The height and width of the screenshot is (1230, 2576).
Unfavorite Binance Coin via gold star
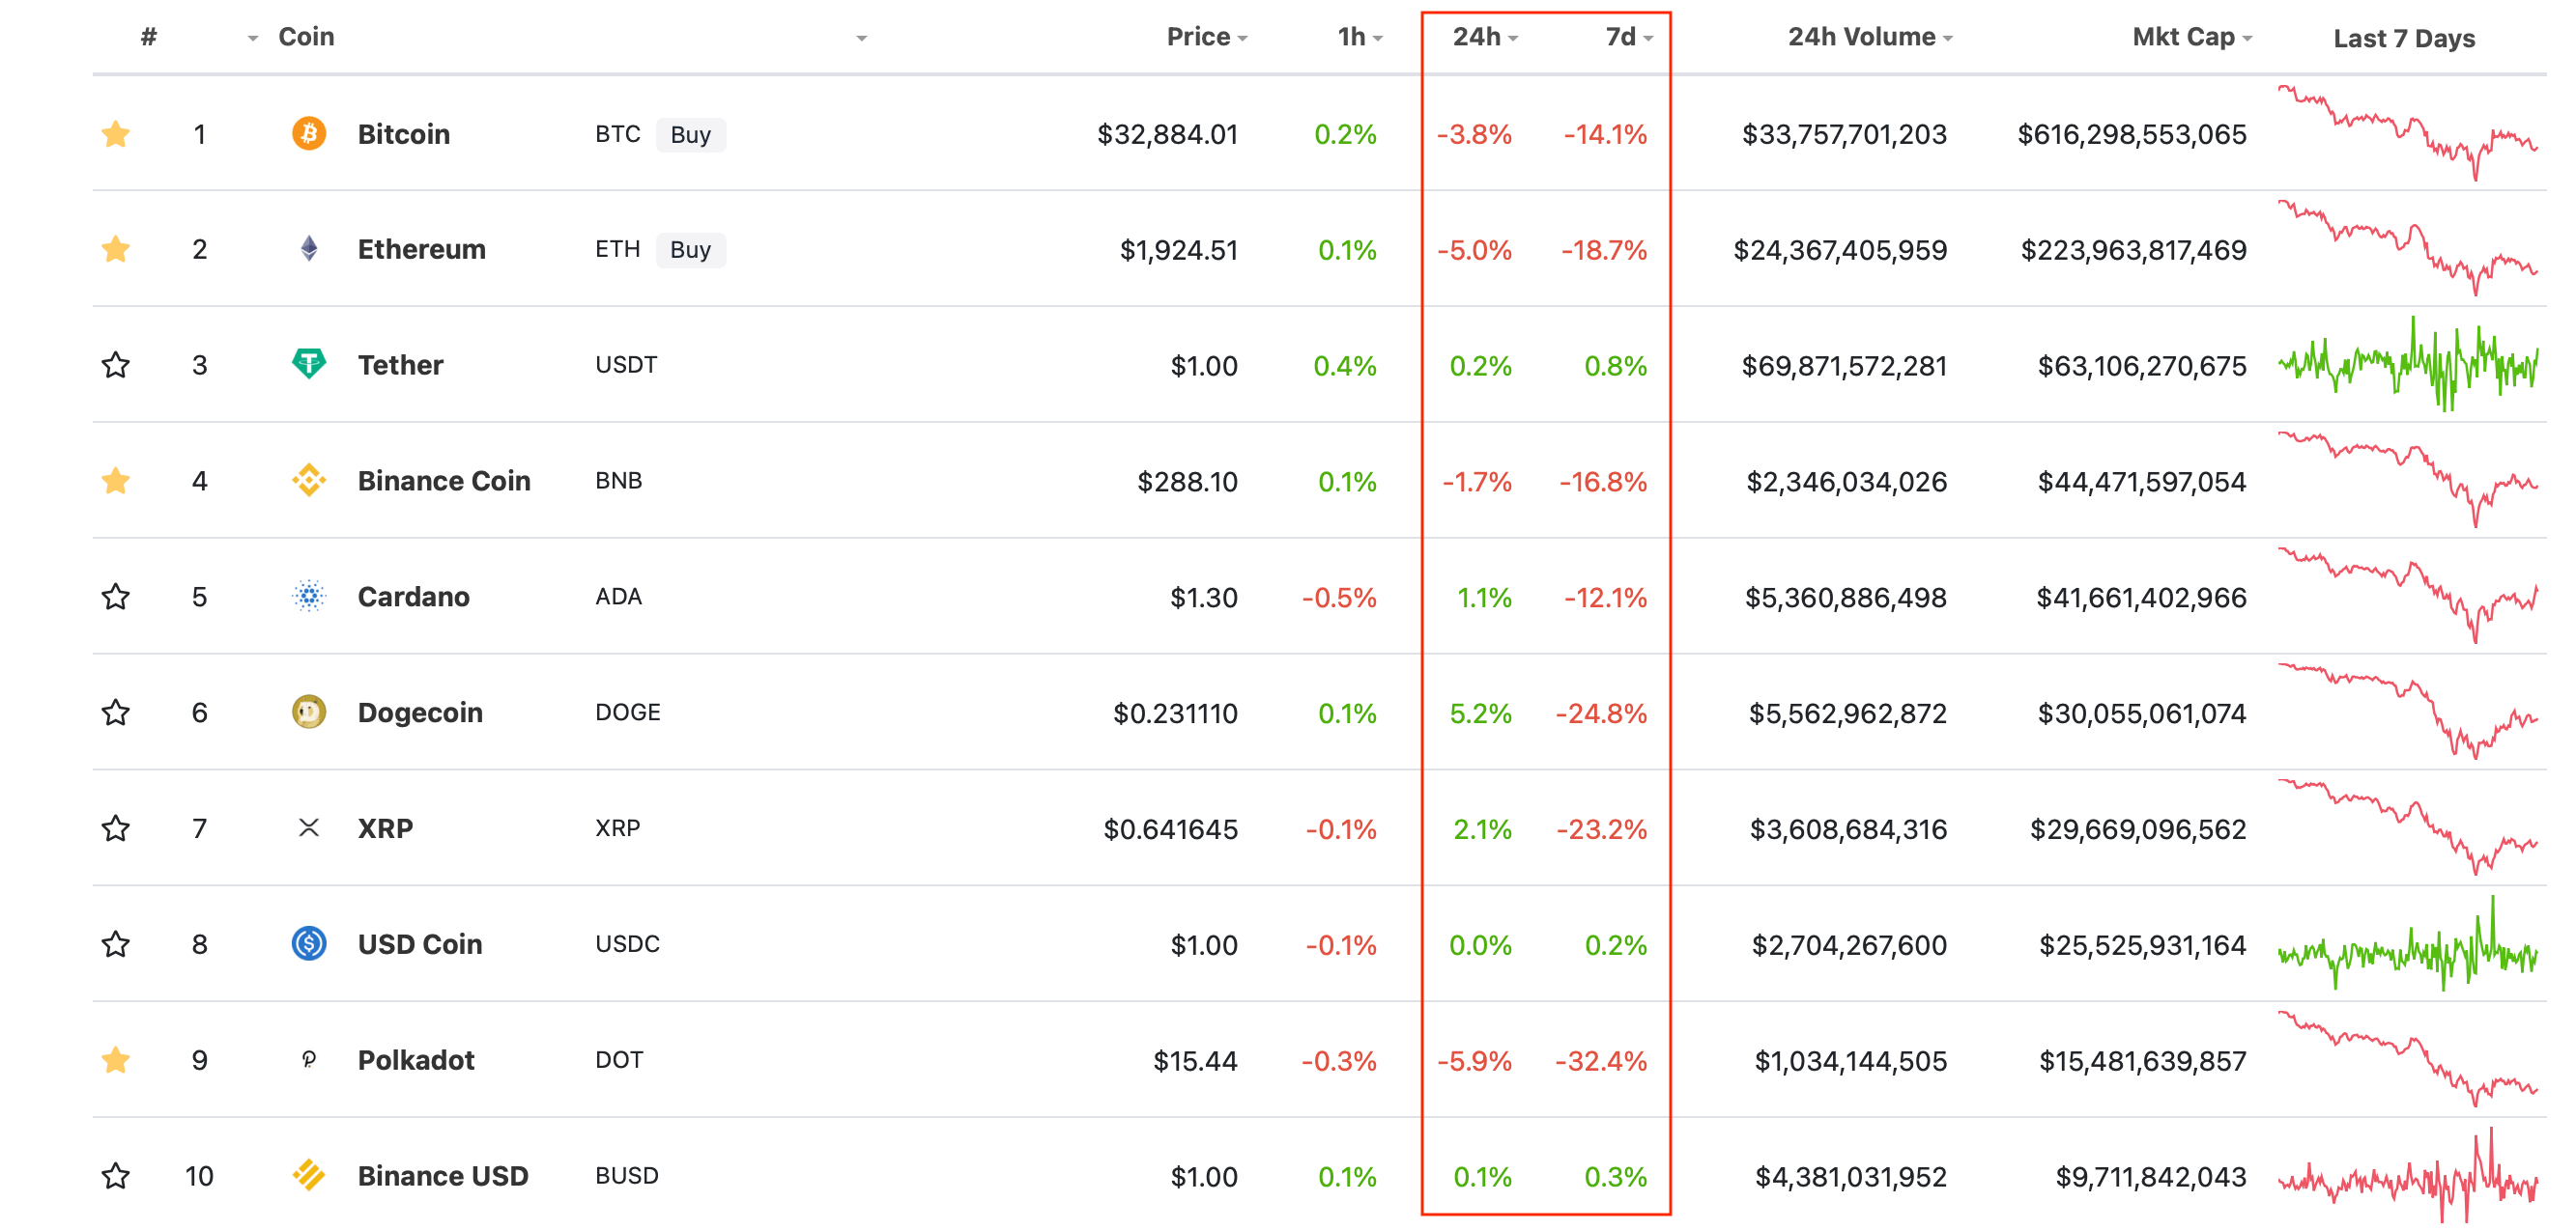pos(116,480)
